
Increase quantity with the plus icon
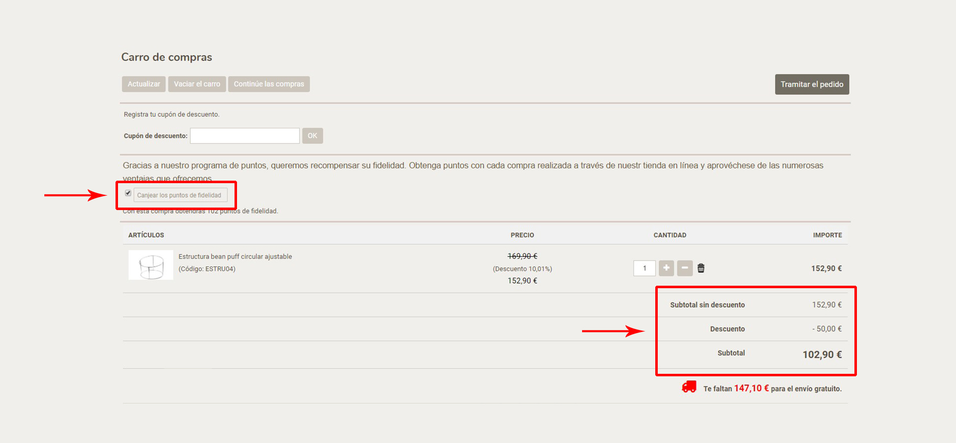[666, 268]
